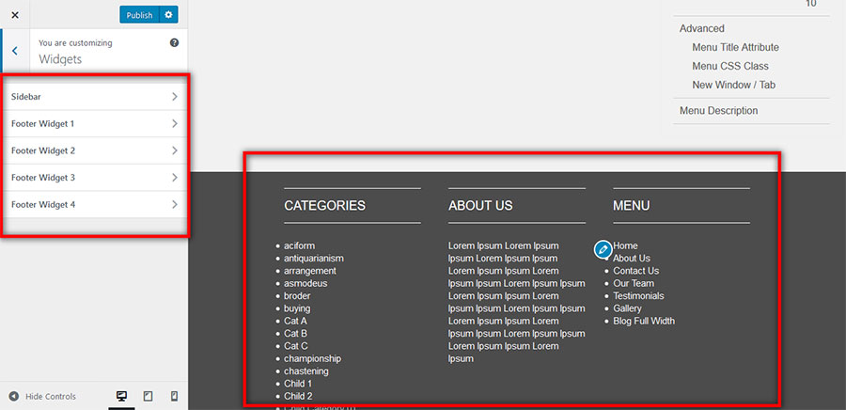This screenshot has height=410, width=846.
Task: Click Our Team in the footer menu
Action: coord(634,283)
